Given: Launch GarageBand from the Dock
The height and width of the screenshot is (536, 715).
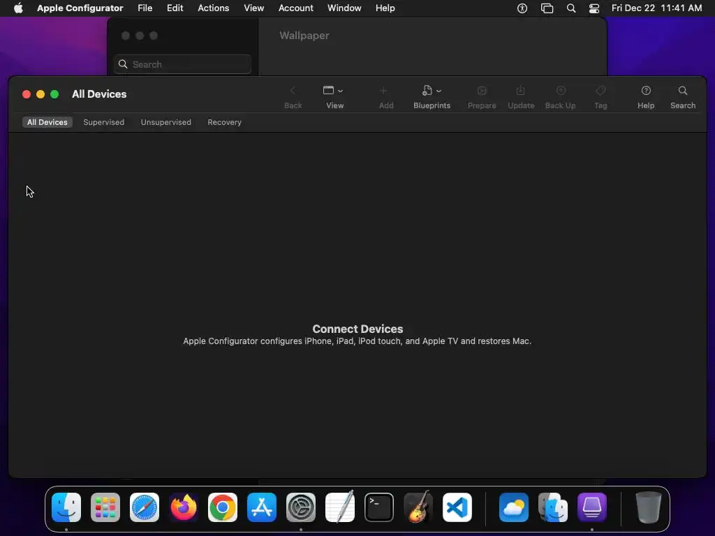Looking at the screenshot, I should click(x=418, y=507).
